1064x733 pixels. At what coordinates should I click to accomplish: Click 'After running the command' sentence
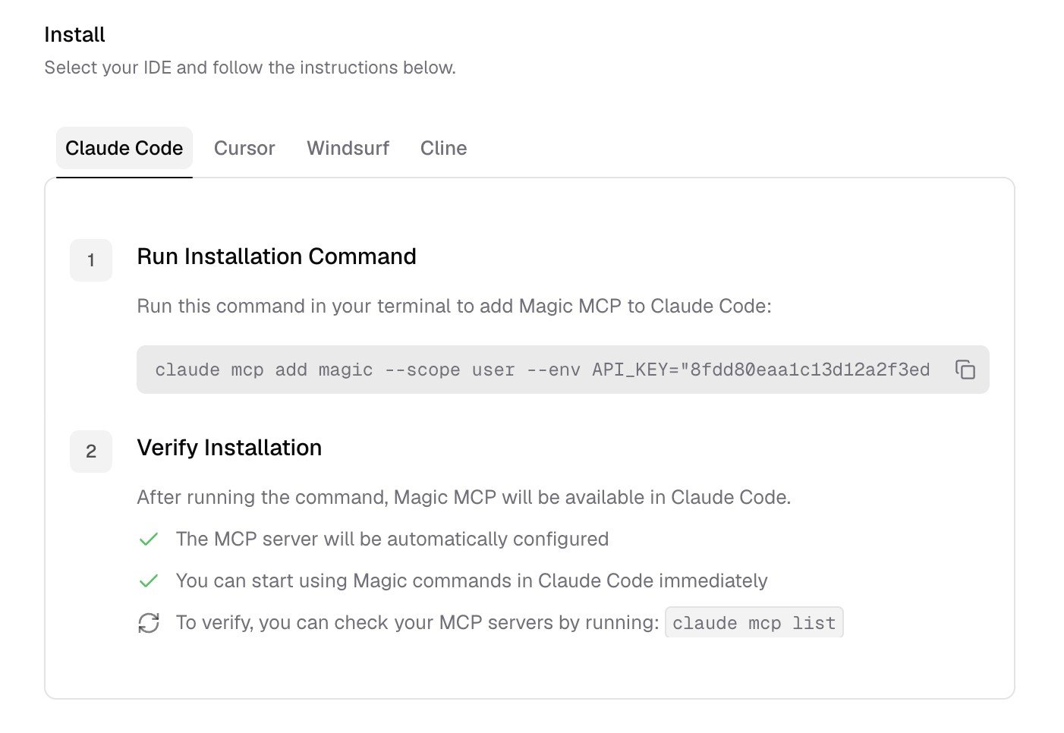click(464, 497)
